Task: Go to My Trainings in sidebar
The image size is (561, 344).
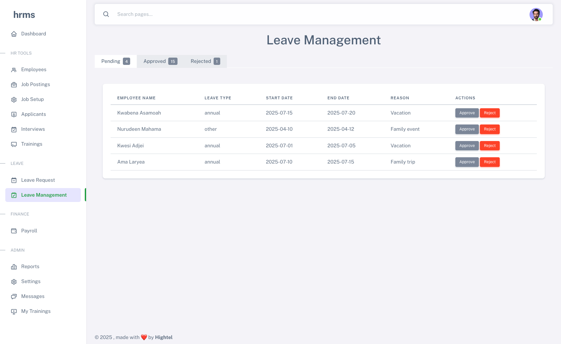Action: tap(36, 311)
